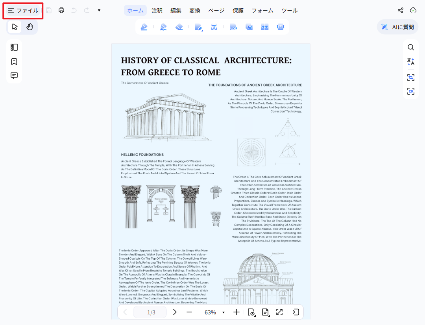Open the ファイル menu
Viewport: 425px width, 325px height.
(x=23, y=11)
